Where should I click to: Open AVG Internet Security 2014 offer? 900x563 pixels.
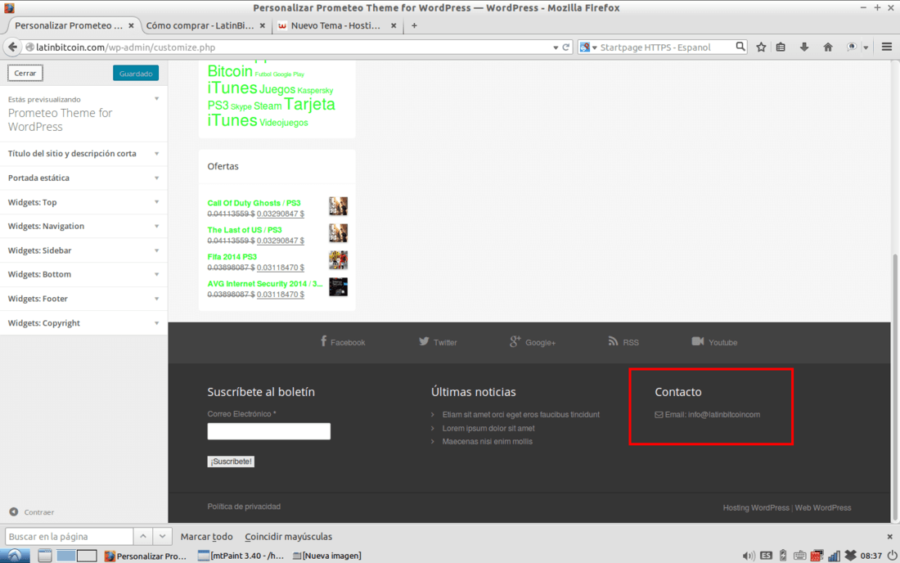(265, 284)
